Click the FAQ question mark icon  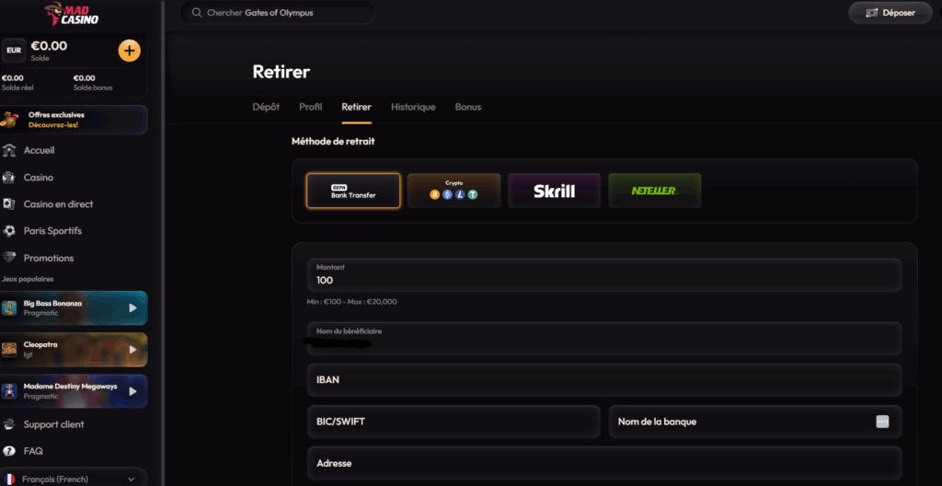point(9,451)
